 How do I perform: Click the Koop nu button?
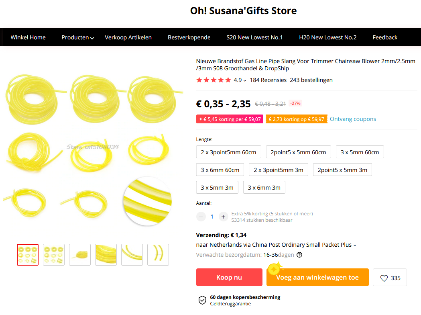tap(229, 277)
